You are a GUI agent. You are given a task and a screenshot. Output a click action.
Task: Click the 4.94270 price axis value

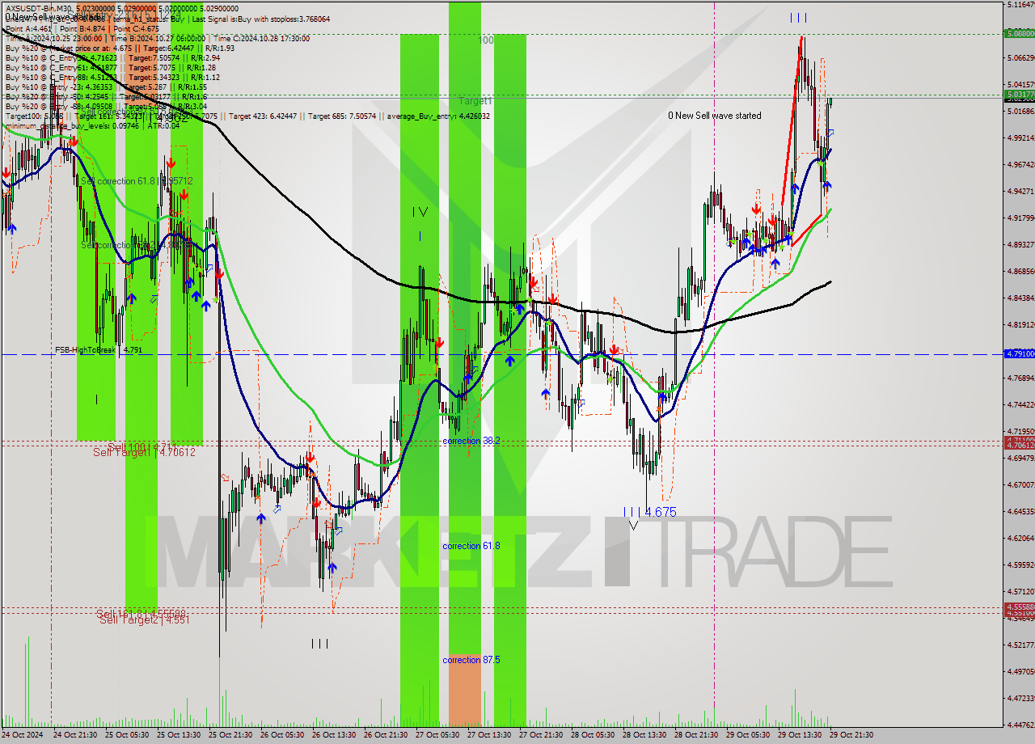pos(1020,191)
